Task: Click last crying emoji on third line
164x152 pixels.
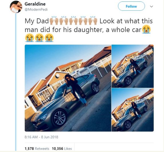Action: point(49,38)
